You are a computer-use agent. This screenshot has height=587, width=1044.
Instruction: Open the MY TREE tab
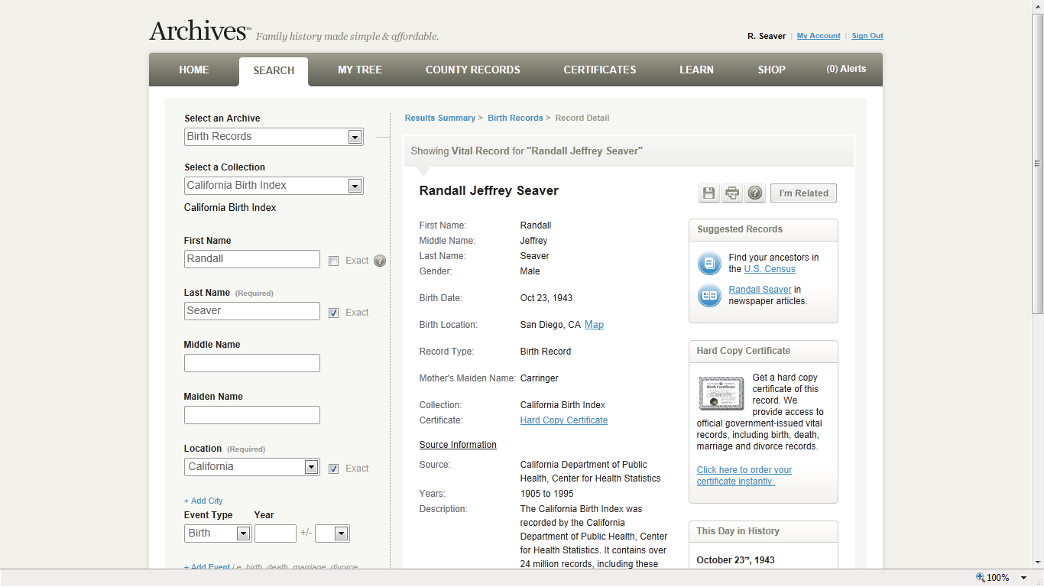coord(360,70)
